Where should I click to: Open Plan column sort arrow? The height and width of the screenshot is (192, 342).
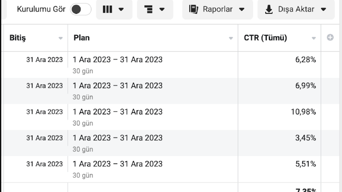[231, 38]
